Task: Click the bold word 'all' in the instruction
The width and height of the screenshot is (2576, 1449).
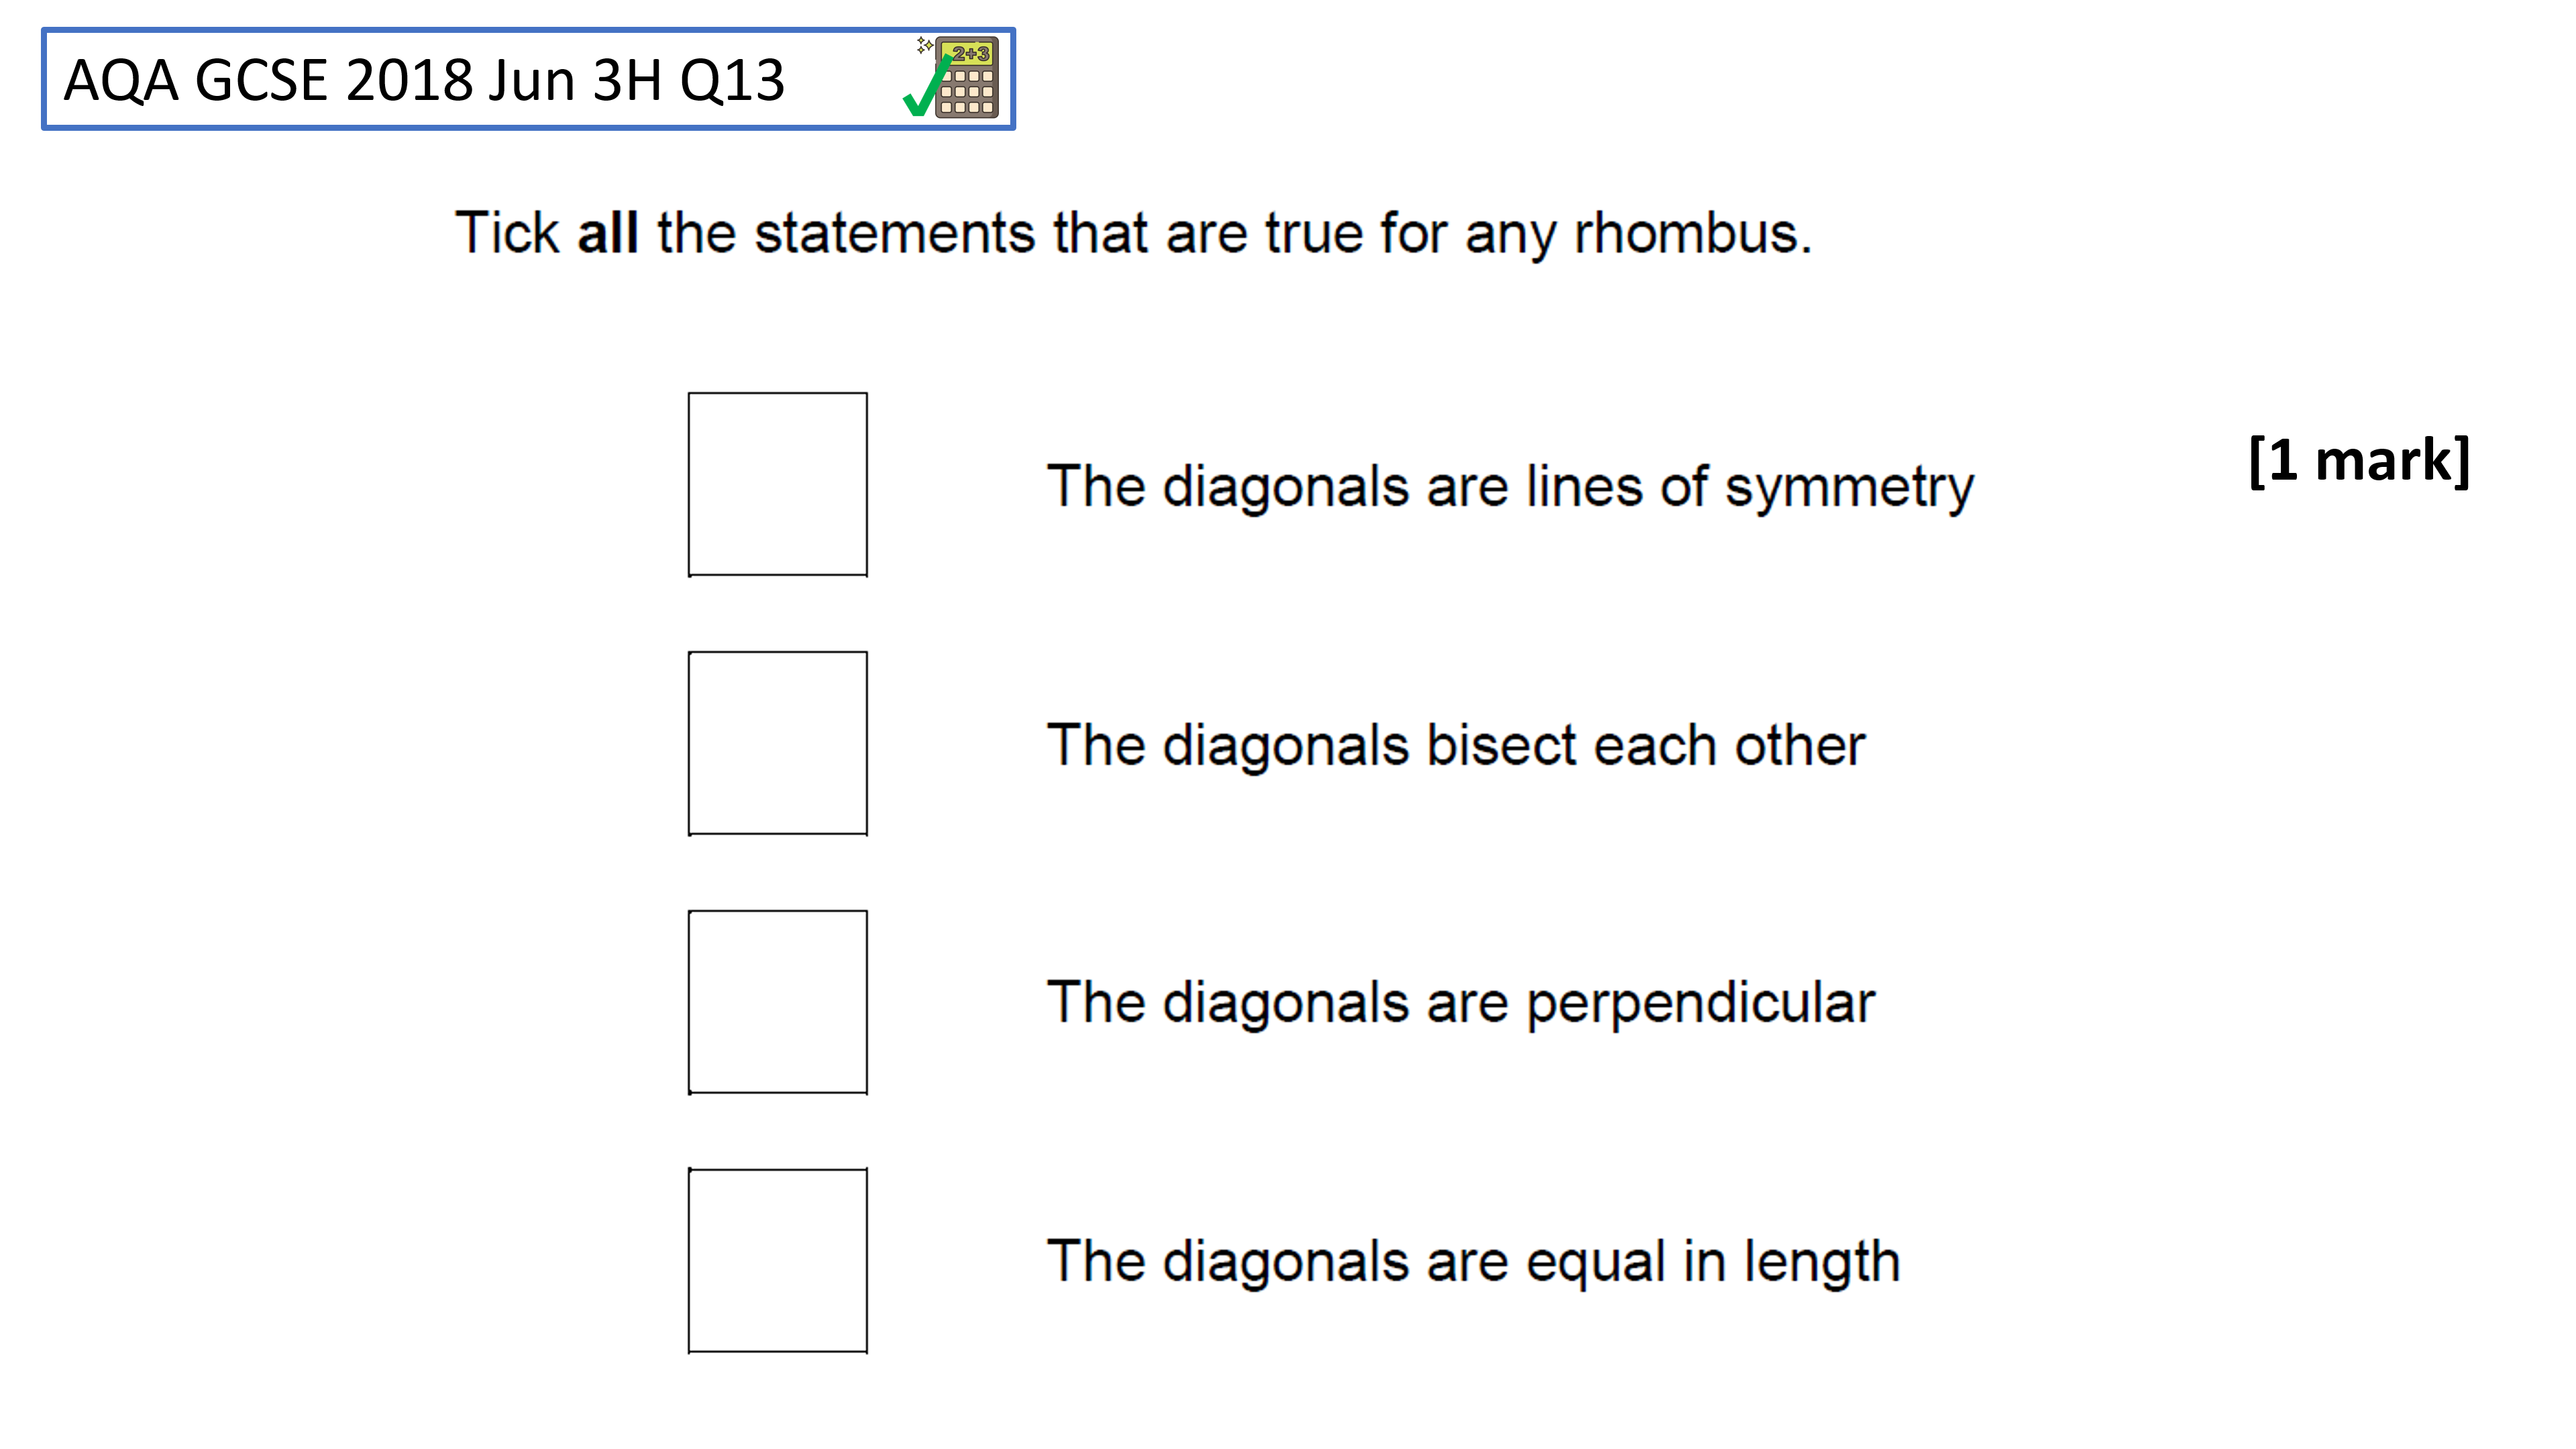Action: [608, 233]
